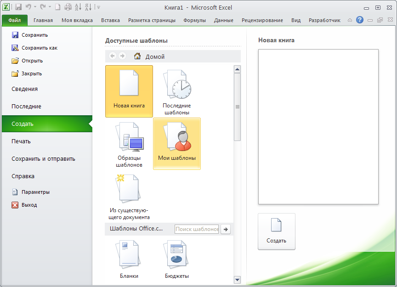
Task: Switch to the Главная tab
Action: click(x=43, y=20)
